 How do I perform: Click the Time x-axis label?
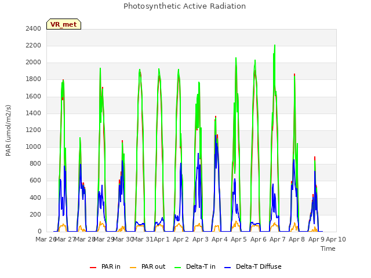coord(328,248)
